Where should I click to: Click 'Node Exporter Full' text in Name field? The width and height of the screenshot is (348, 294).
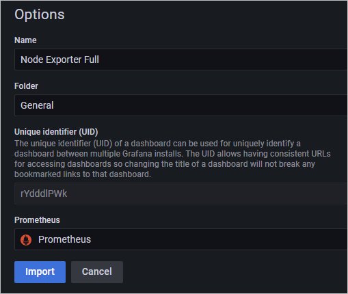[x=59, y=59]
